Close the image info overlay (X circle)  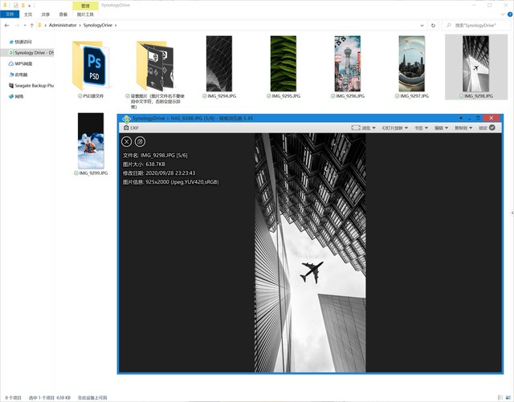pos(127,141)
